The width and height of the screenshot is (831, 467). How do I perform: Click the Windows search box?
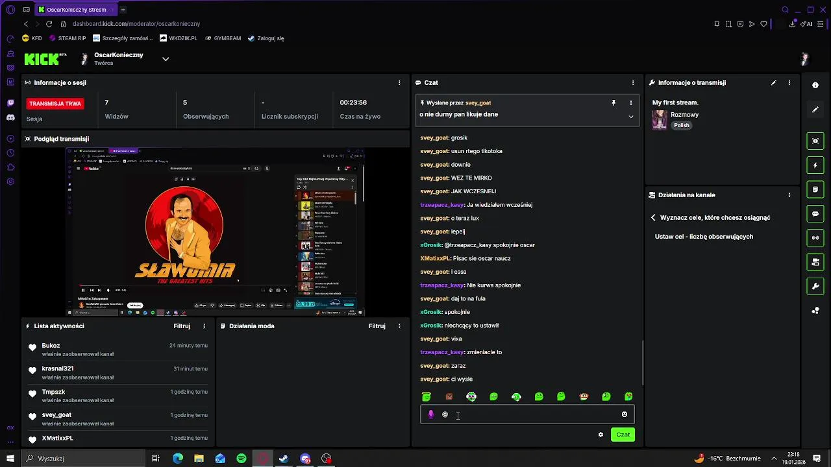click(84, 459)
